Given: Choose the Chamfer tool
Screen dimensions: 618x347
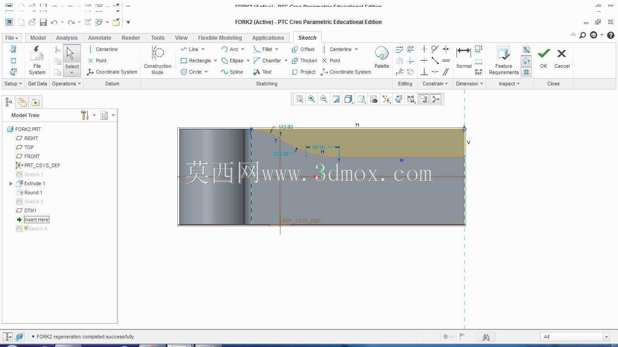Looking at the screenshot, I should coord(268,61).
